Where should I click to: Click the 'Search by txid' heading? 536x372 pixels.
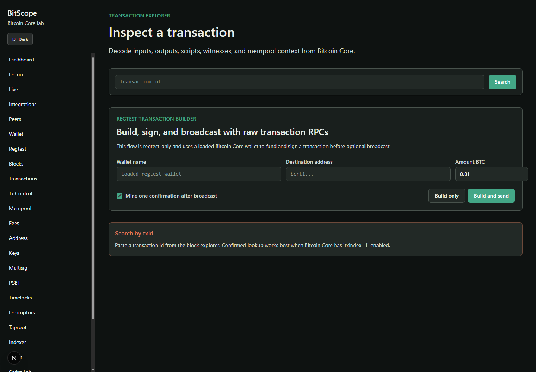pyautogui.click(x=134, y=233)
